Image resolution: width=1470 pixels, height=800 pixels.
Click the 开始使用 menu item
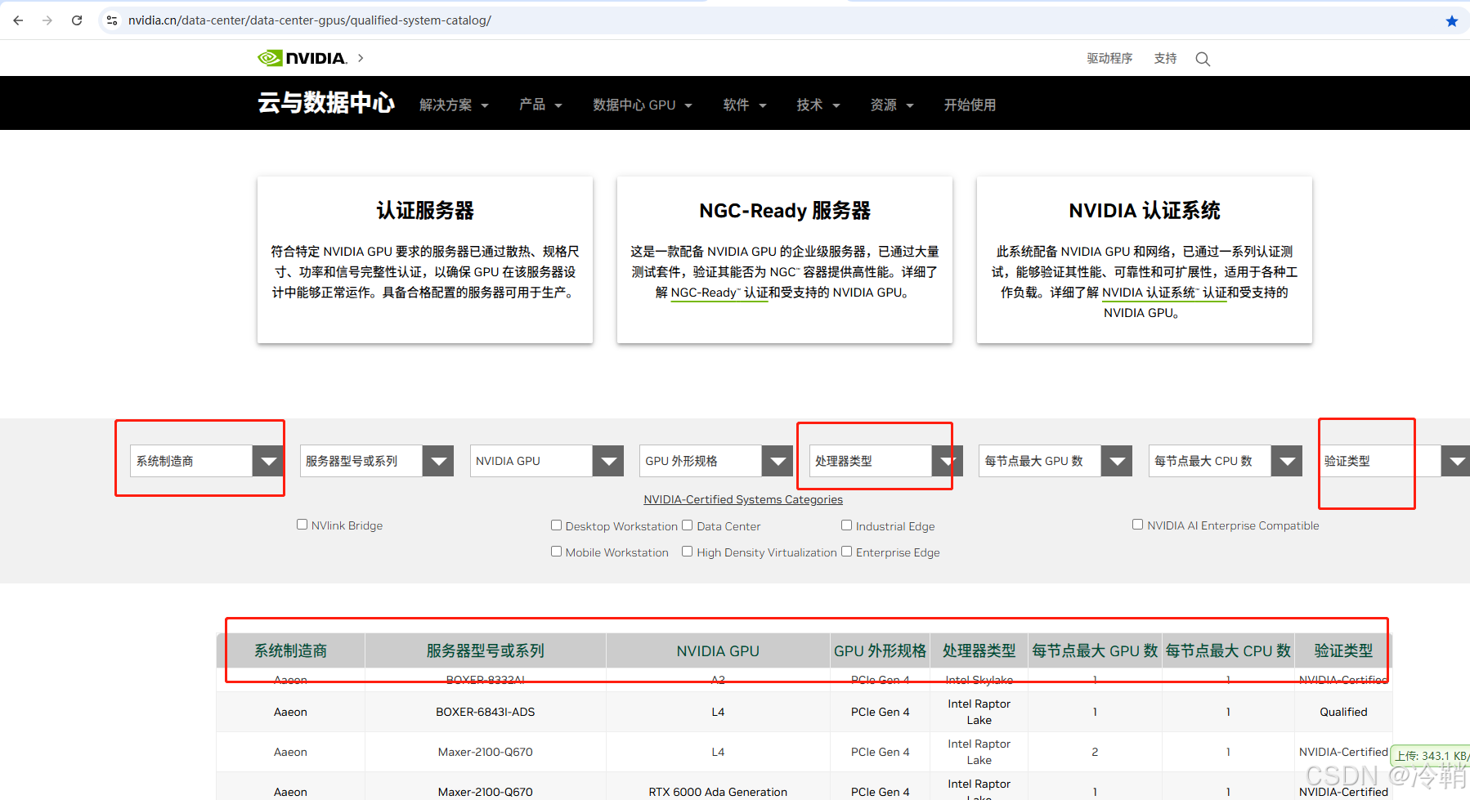point(970,105)
